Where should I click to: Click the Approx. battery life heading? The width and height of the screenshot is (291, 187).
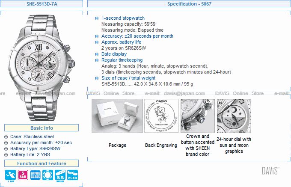(x=121, y=42)
